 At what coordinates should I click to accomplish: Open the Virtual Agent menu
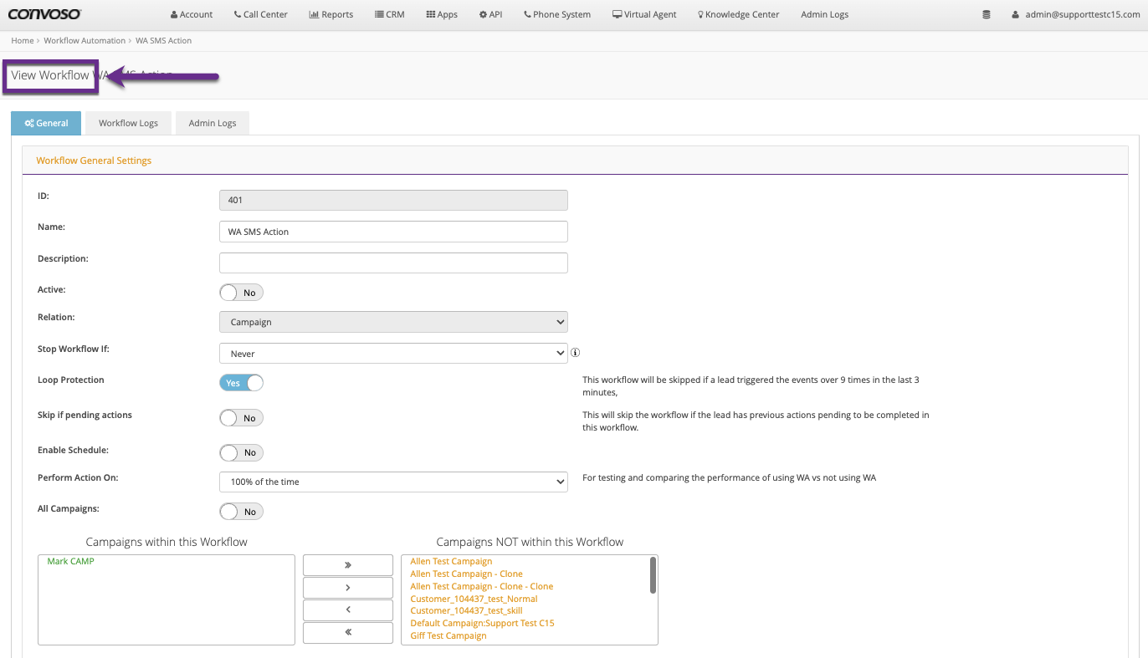point(644,14)
